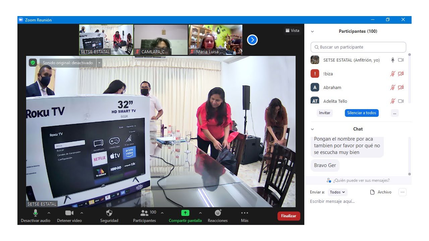The height and width of the screenshot is (241, 429).
Task: Click the SETSE ESTATAL label on main video
Action: [x=42, y=204]
